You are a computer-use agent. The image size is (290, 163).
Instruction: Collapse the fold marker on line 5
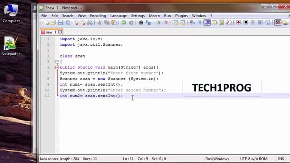[57, 62]
